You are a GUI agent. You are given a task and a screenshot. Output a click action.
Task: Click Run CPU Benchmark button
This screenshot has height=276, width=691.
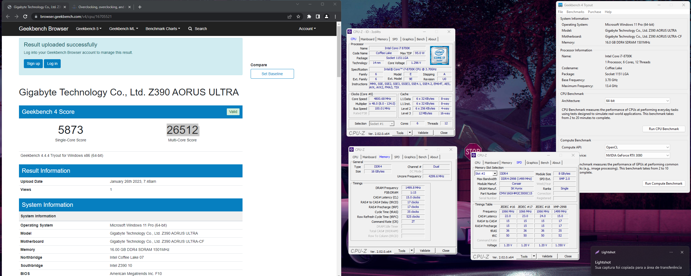click(x=664, y=129)
